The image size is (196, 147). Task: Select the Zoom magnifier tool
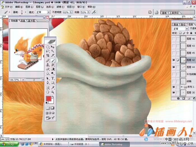[53, 92]
